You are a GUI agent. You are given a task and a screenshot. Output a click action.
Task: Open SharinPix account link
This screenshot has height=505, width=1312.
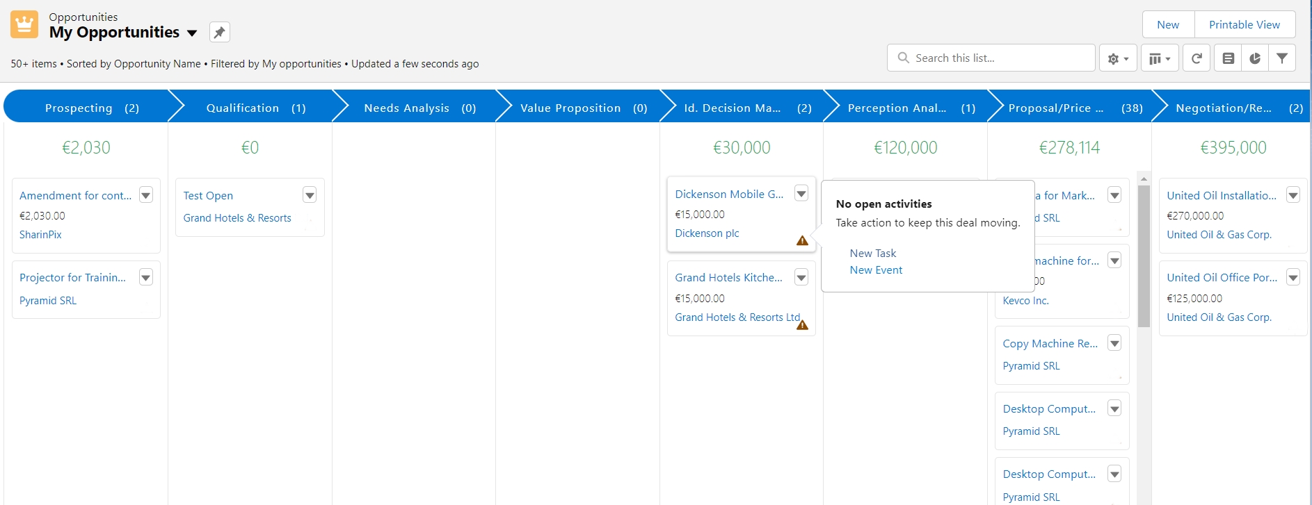point(40,235)
